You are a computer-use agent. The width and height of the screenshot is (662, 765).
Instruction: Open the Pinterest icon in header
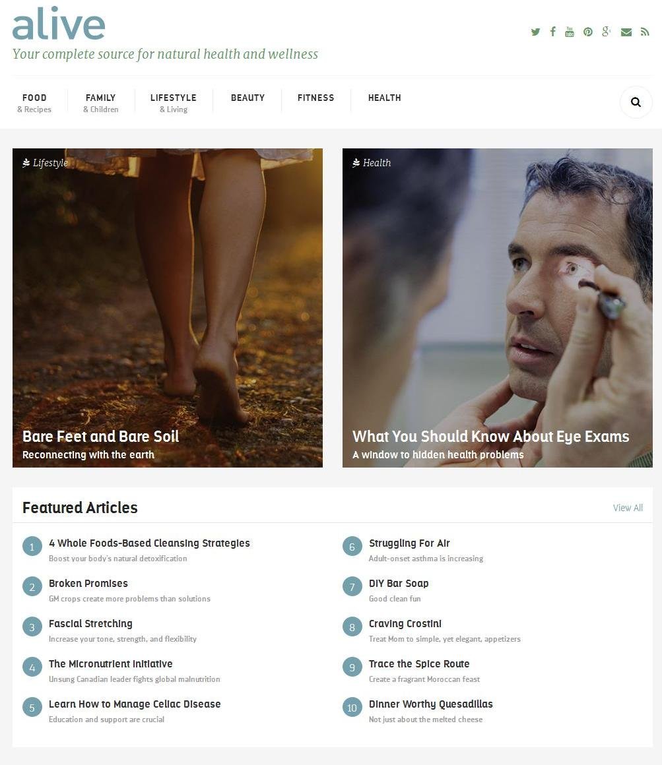pos(588,32)
